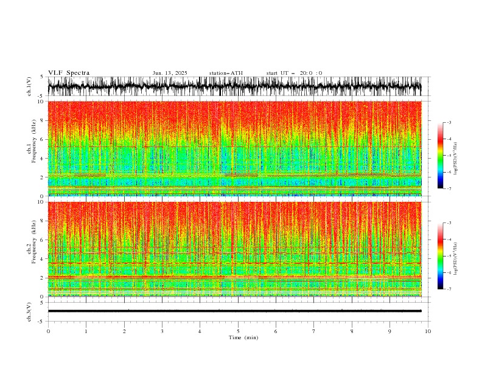Select the date text "Jun. 13, 2025"
The image size is (482, 372).
click(170, 73)
